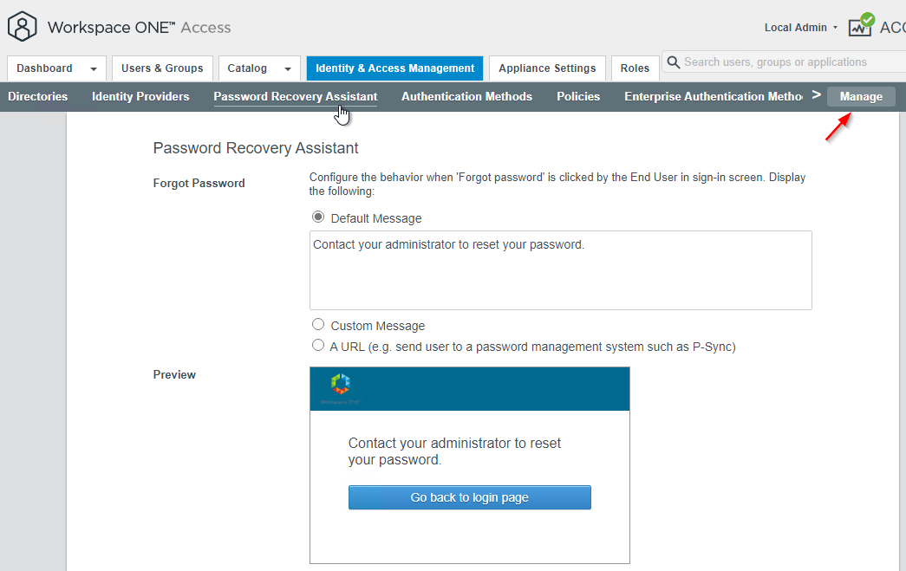Click Go back to login page button
This screenshot has width=906, height=571.
click(470, 497)
